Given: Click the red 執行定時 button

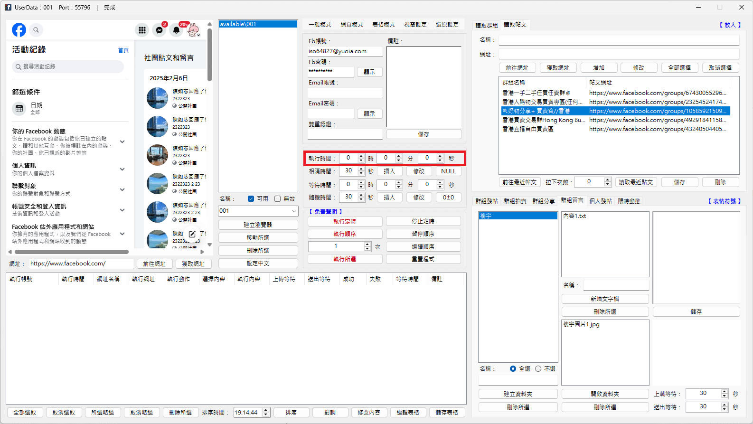Looking at the screenshot, I should coord(345,221).
